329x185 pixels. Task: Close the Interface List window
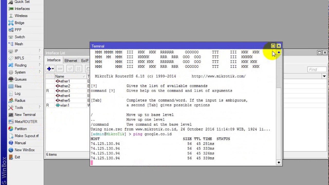point(325,52)
